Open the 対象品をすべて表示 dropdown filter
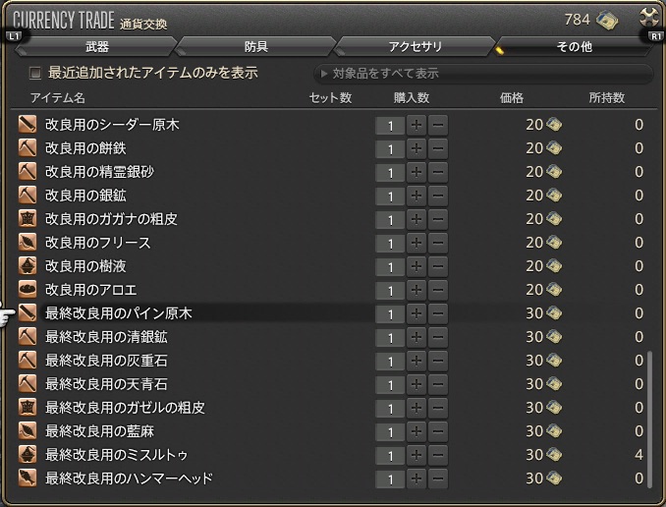 click(481, 74)
